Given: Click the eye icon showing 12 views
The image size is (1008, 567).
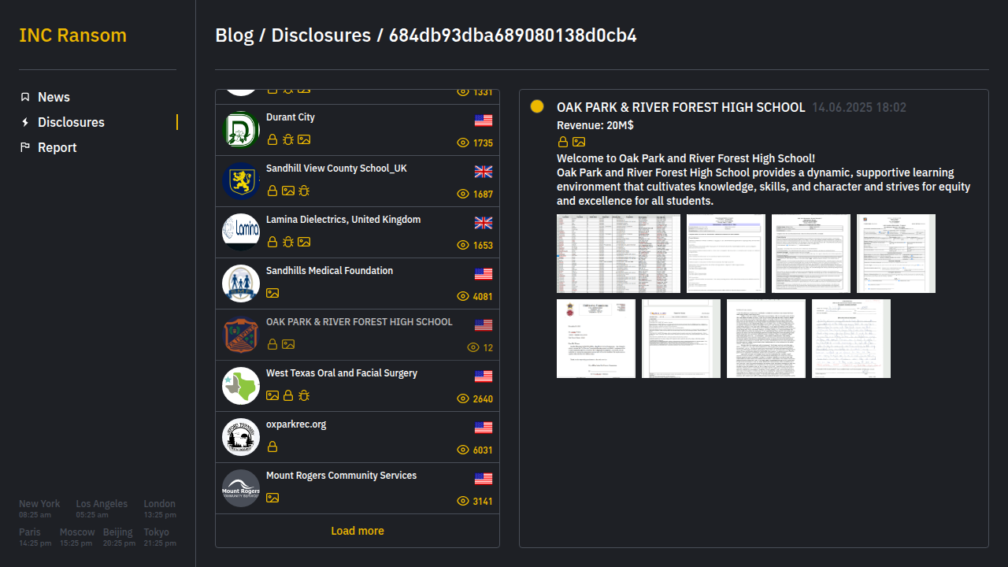Looking at the screenshot, I should pyautogui.click(x=473, y=347).
